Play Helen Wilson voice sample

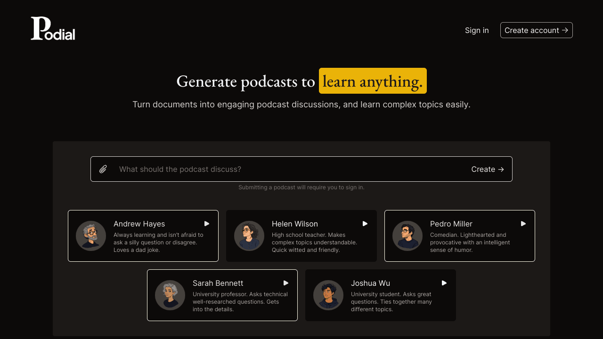[365, 224]
